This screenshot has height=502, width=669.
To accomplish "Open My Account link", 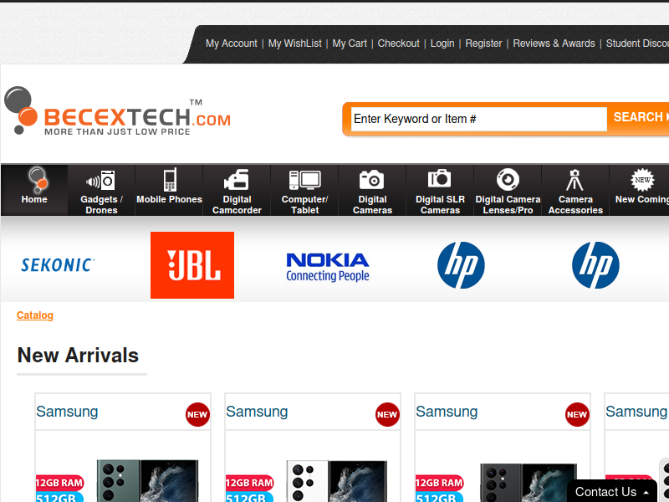I will click(x=232, y=44).
